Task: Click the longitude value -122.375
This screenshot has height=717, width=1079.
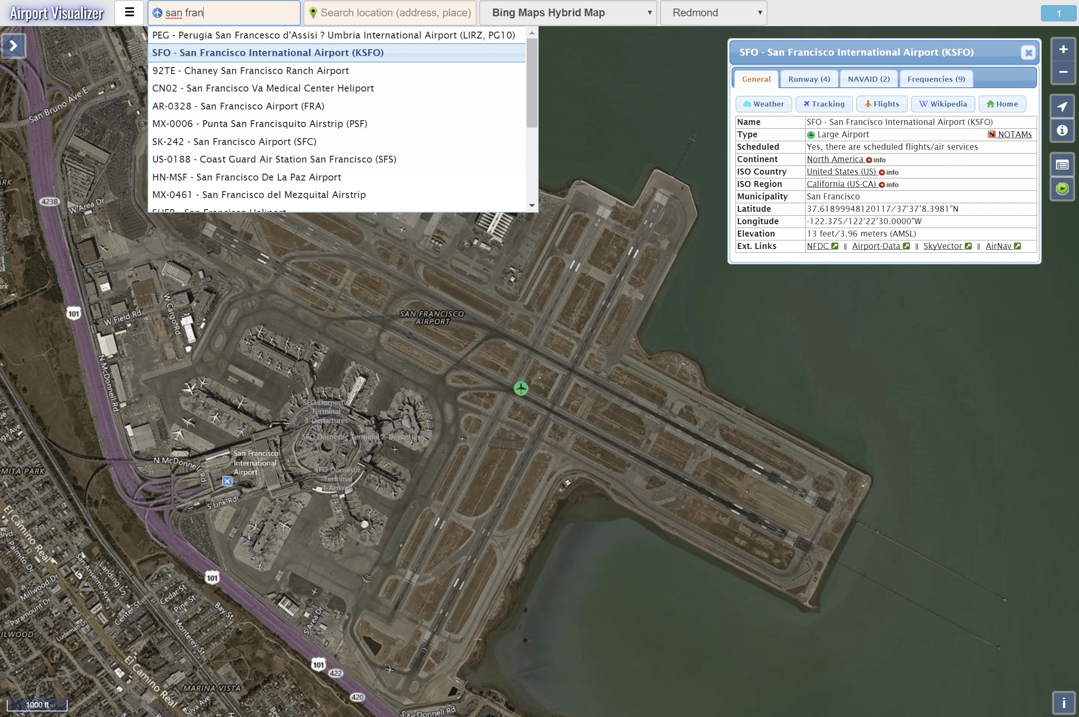Action: [824, 221]
